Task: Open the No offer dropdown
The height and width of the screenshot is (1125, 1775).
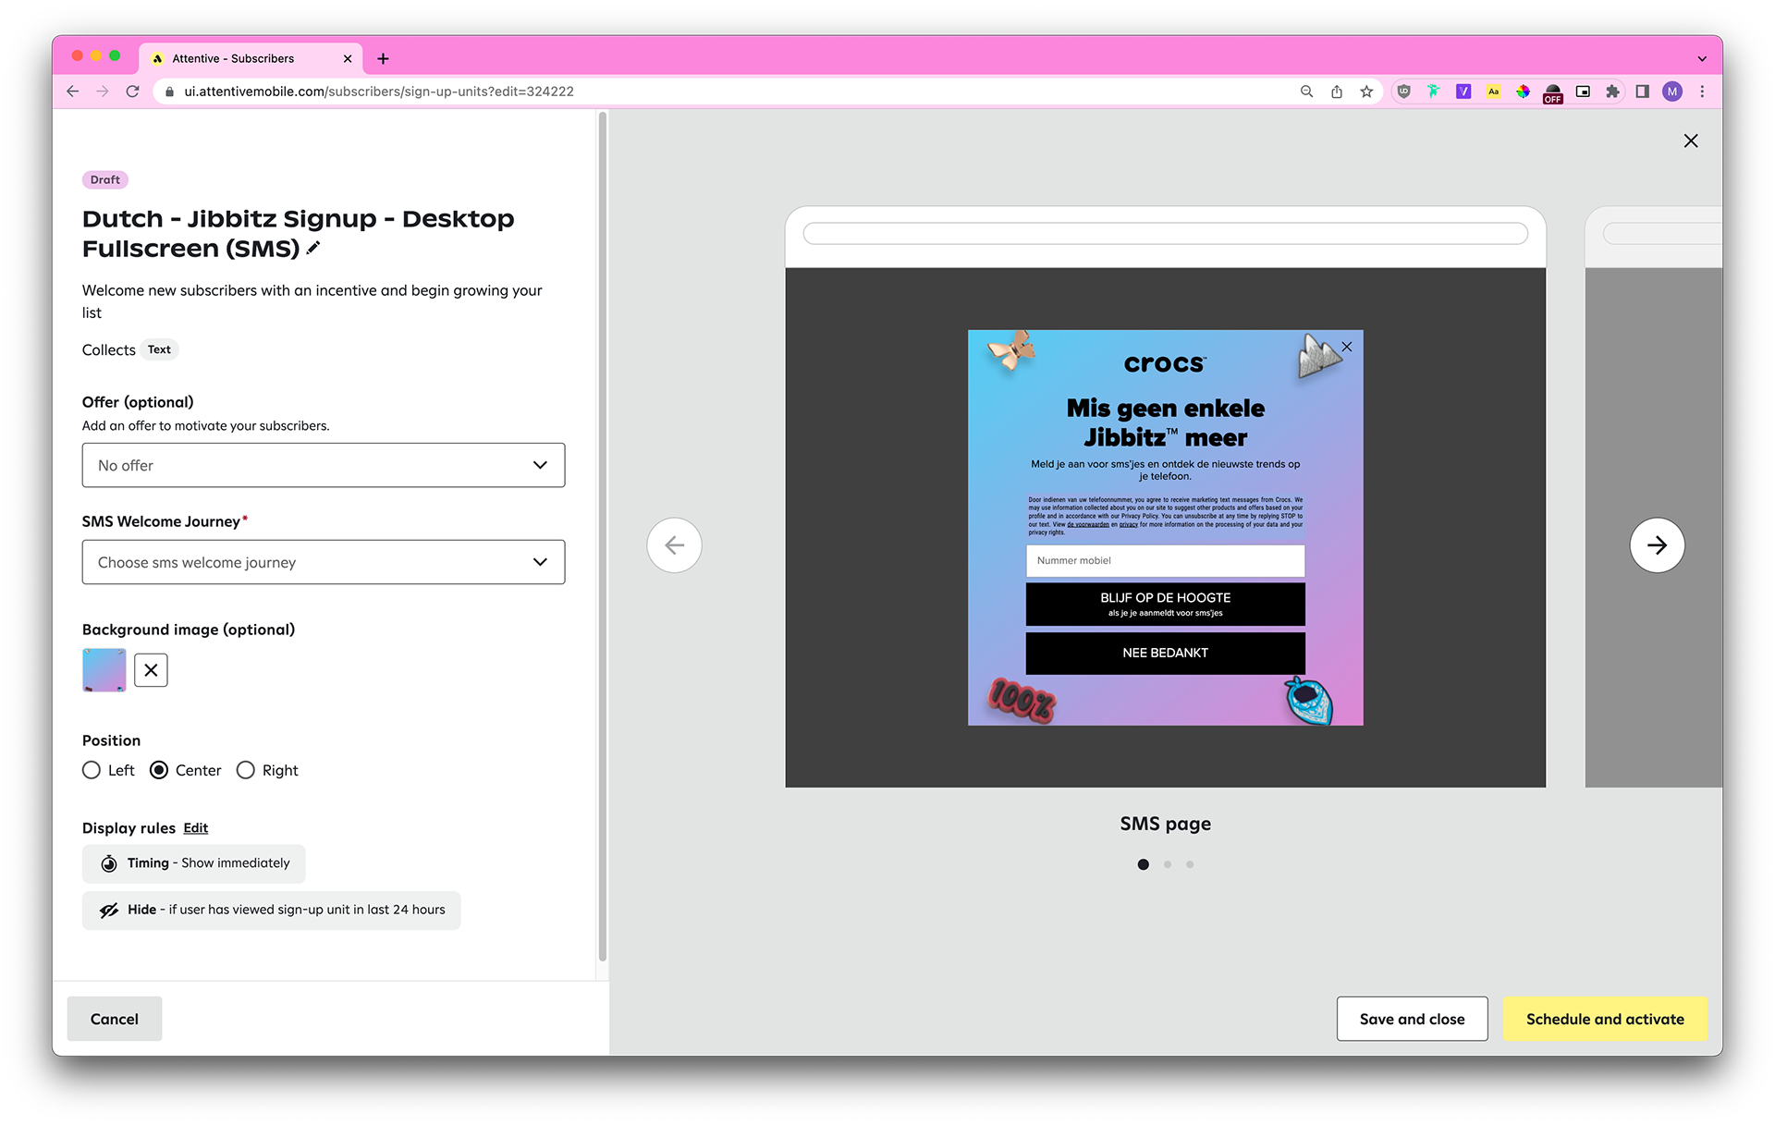Action: 323,465
